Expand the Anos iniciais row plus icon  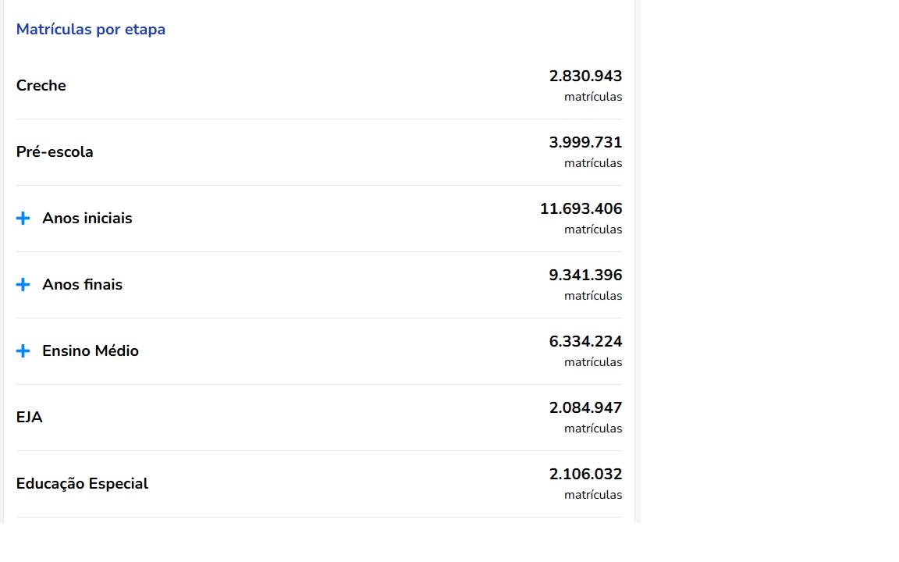(x=23, y=219)
